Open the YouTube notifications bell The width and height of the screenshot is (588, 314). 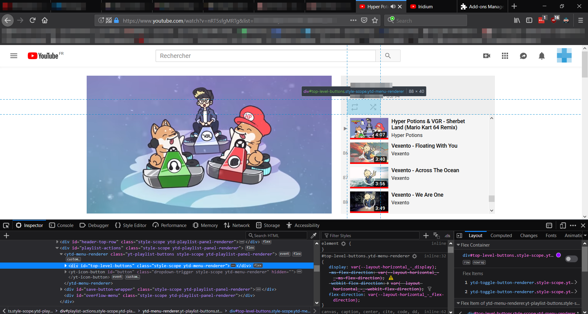[x=542, y=56]
